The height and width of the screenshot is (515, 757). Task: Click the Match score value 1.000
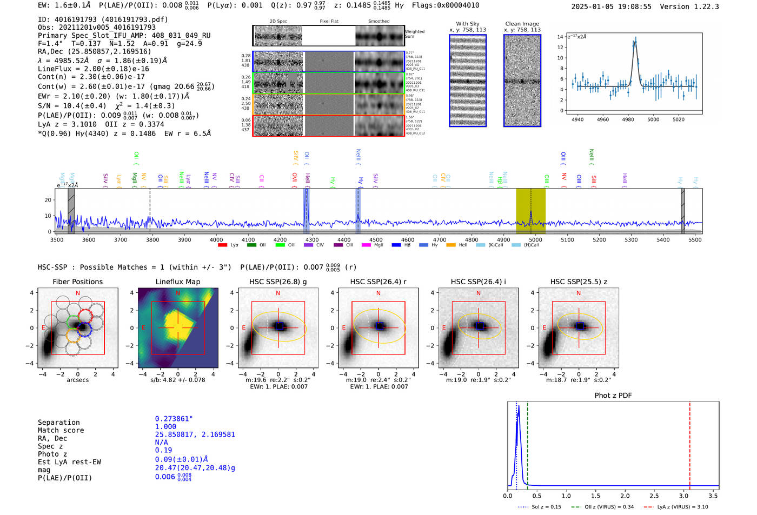[165, 426]
